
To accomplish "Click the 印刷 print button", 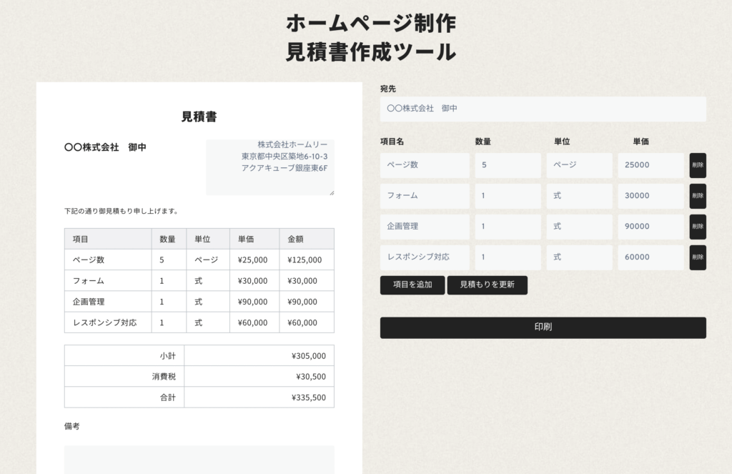I will (x=543, y=327).
